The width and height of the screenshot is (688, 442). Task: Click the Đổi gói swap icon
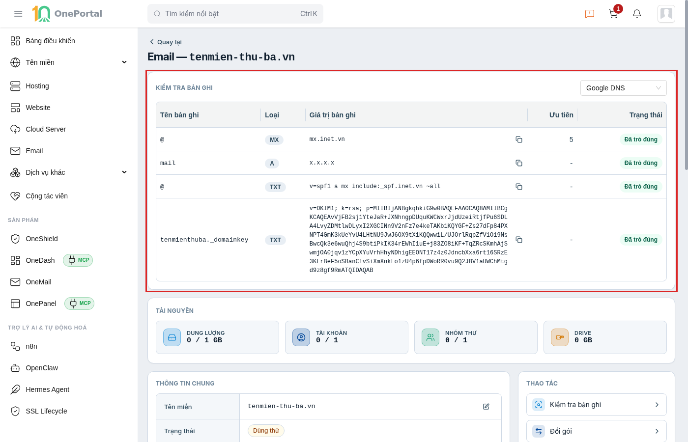pyautogui.click(x=539, y=431)
